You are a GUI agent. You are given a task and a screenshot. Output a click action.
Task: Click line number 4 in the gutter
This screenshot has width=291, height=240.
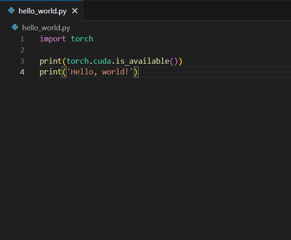22,72
